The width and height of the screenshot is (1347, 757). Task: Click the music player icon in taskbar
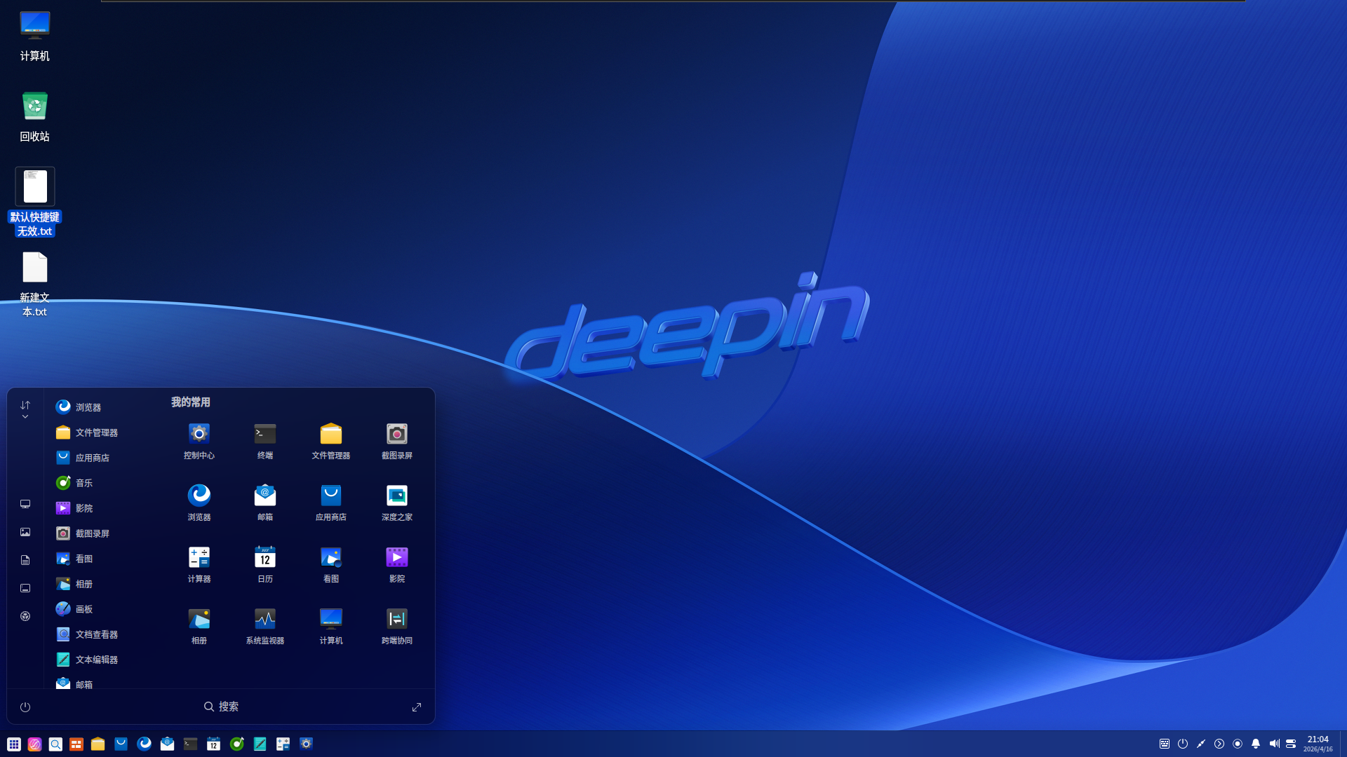point(237,744)
